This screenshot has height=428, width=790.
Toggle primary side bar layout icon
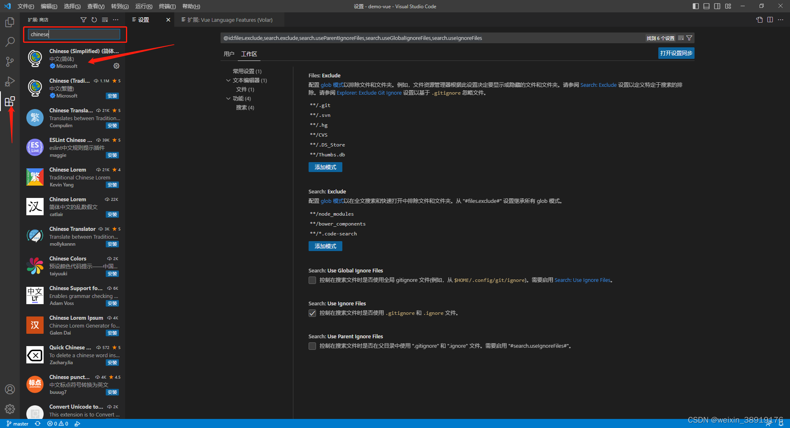click(x=696, y=6)
